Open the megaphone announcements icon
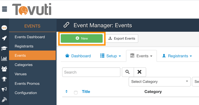199x105 pixels. click(4, 89)
